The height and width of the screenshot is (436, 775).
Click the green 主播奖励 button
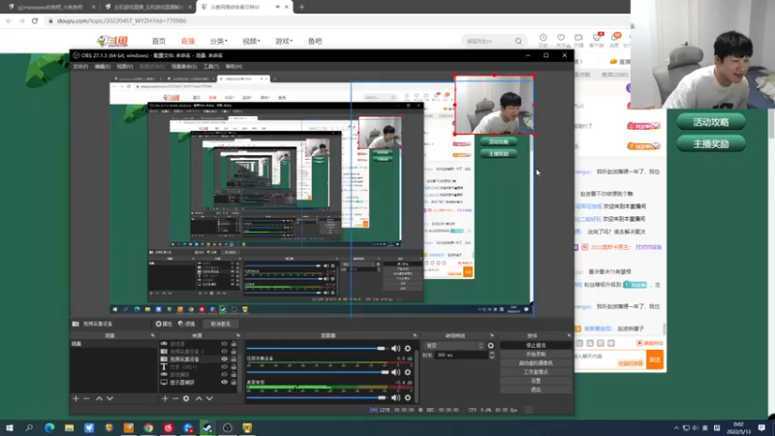tap(711, 143)
